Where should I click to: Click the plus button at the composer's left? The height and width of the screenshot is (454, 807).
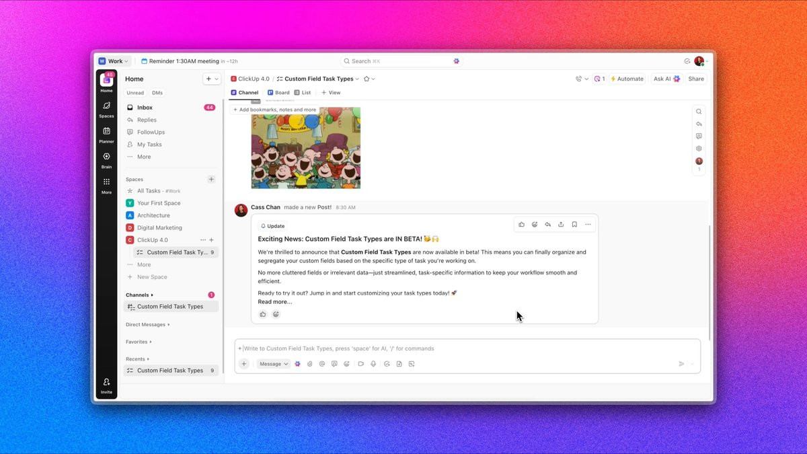coord(244,364)
